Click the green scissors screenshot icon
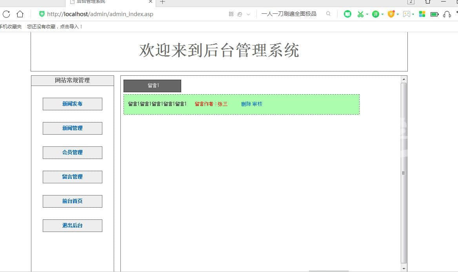This screenshot has width=458, height=272. click(x=360, y=14)
